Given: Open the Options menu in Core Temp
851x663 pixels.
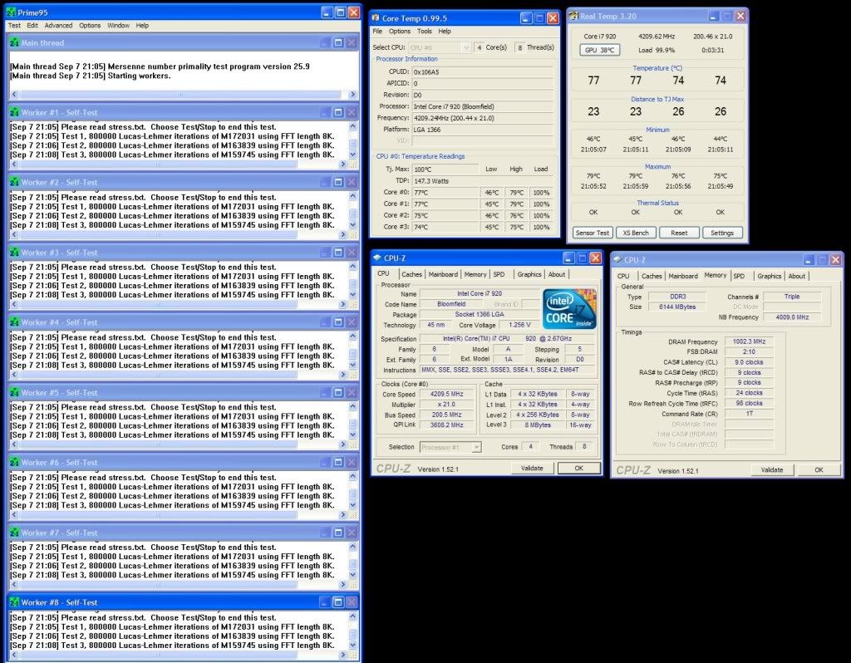Looking at the screenshot, I should [400, 32].
